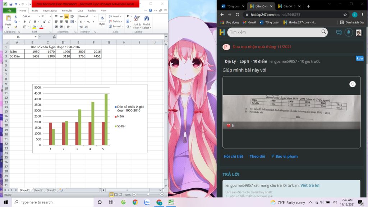Open the Gmail bookmark
The image size is (368, 207).
[249, 22]
